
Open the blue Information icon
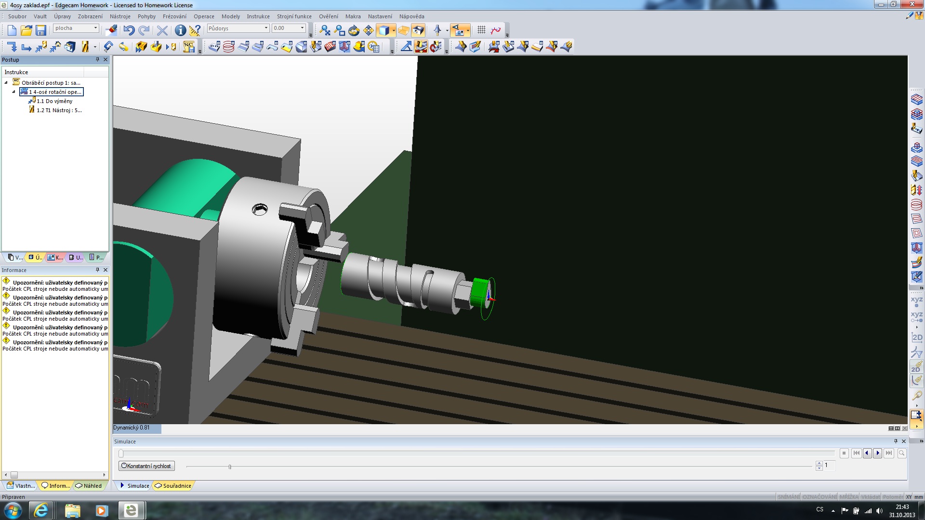(180, 30)
